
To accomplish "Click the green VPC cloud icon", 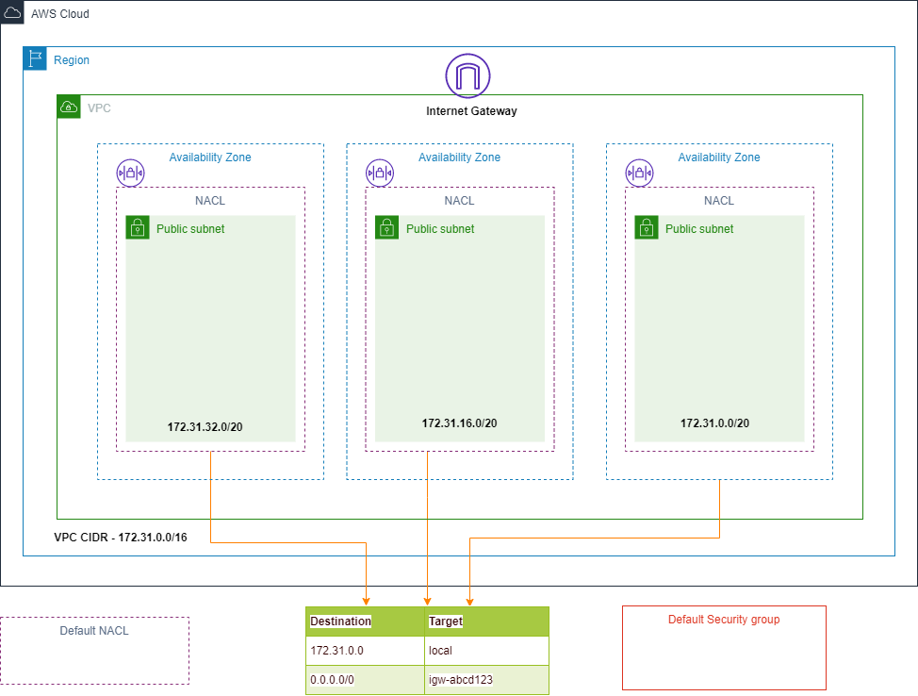I will [x=69, y=107].
